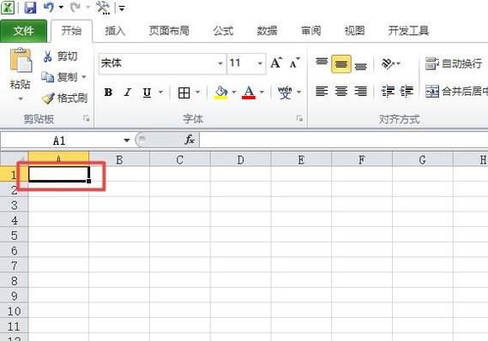Viewport: 488px width, 341px height.
Task: Toggle 自动换行 Wrap Text
Action: click(x=454, y=63)
